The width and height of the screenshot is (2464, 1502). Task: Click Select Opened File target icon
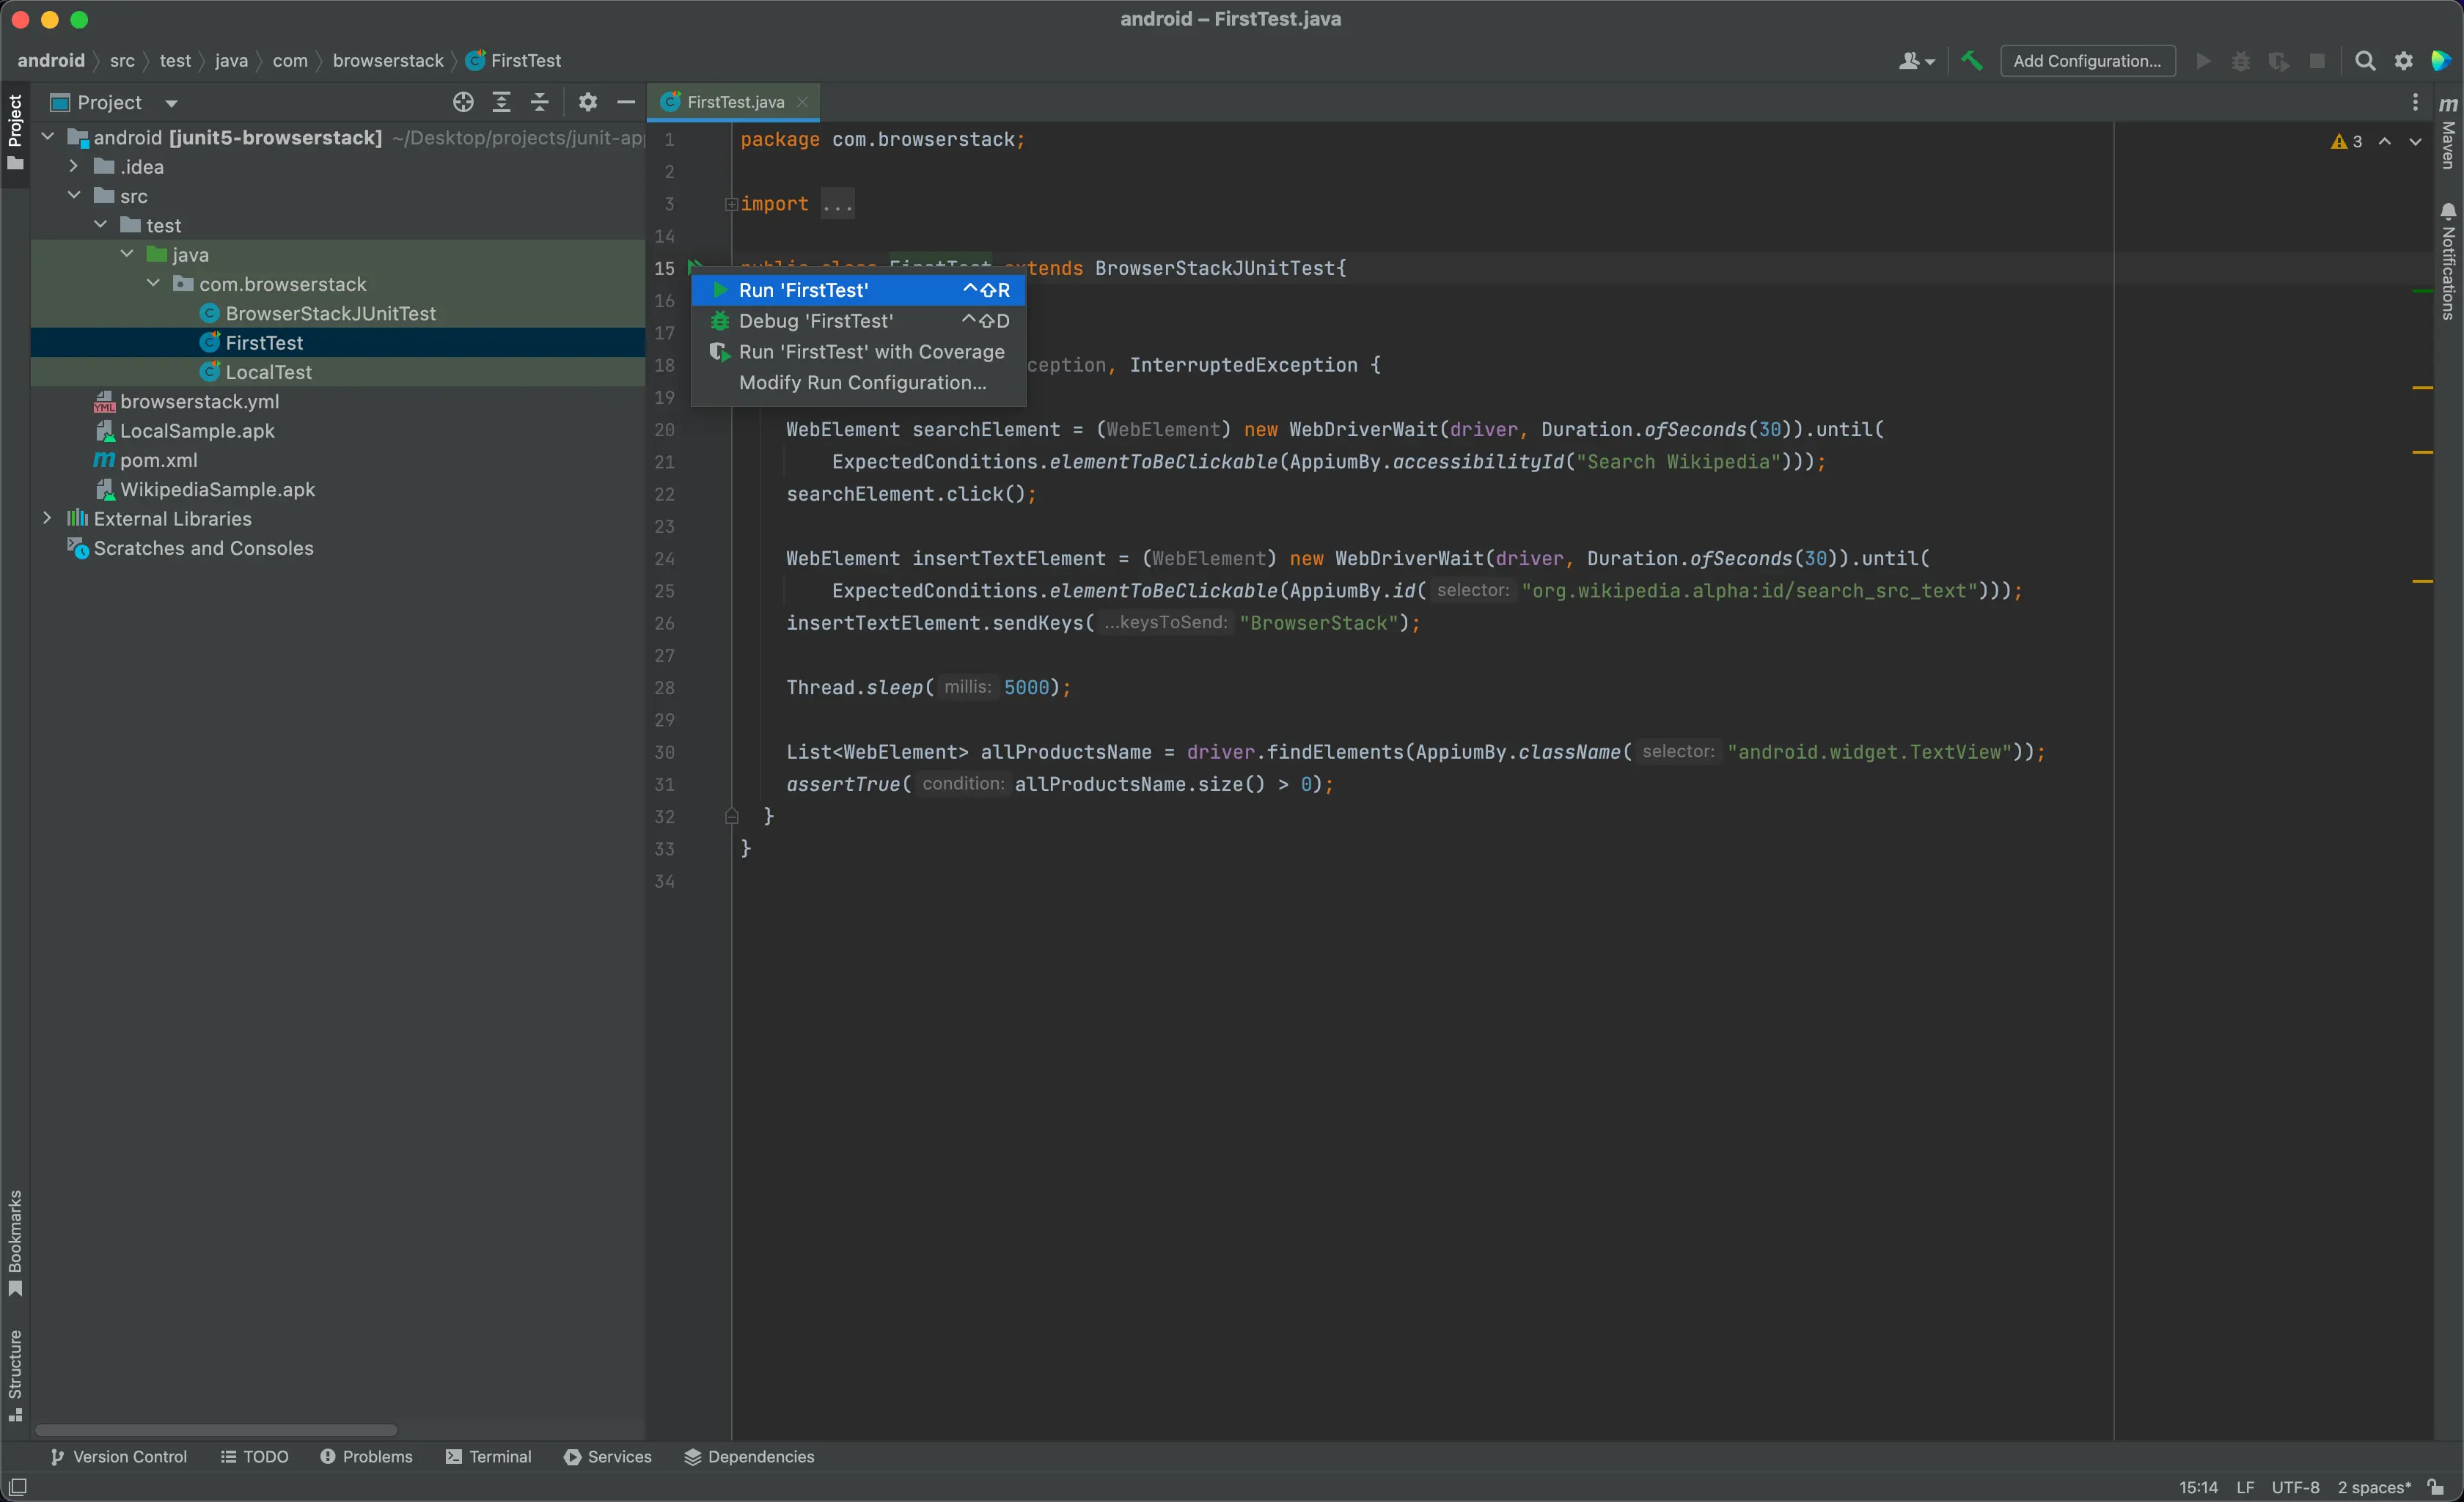462,102
